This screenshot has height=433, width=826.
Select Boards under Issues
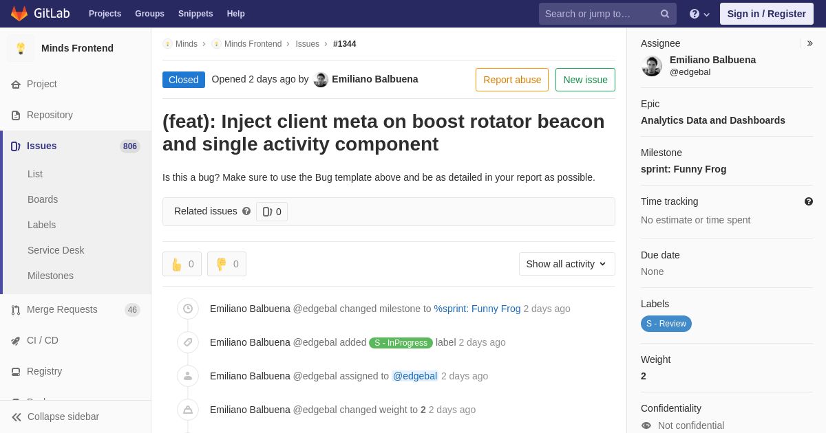click(x=43, y=199)
